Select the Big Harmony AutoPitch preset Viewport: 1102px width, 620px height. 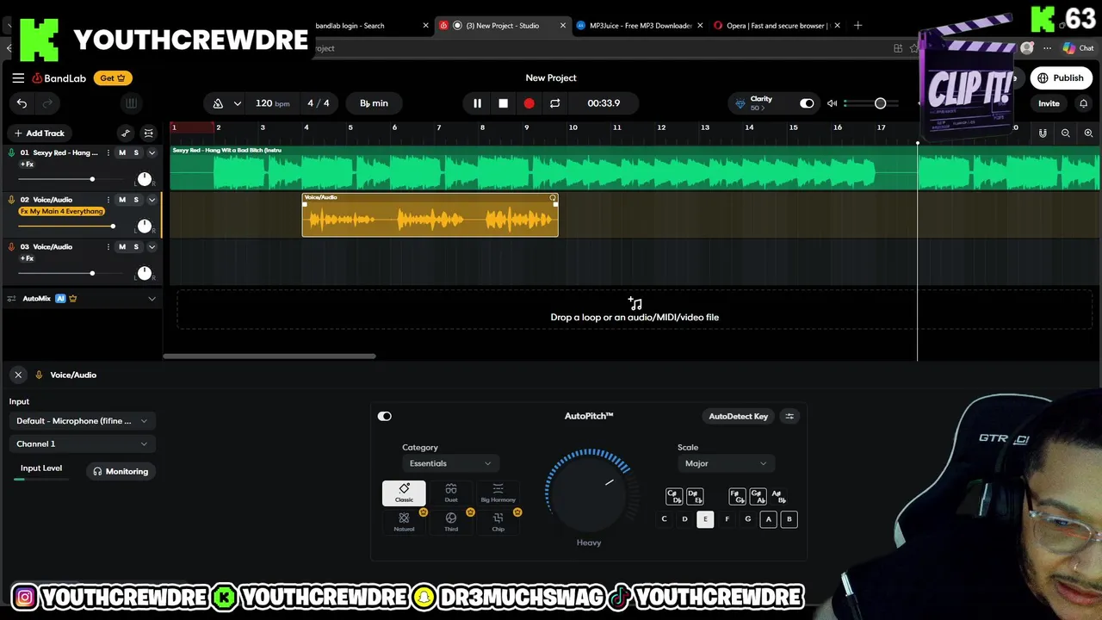pyautogui.click(x=498, y=493)
